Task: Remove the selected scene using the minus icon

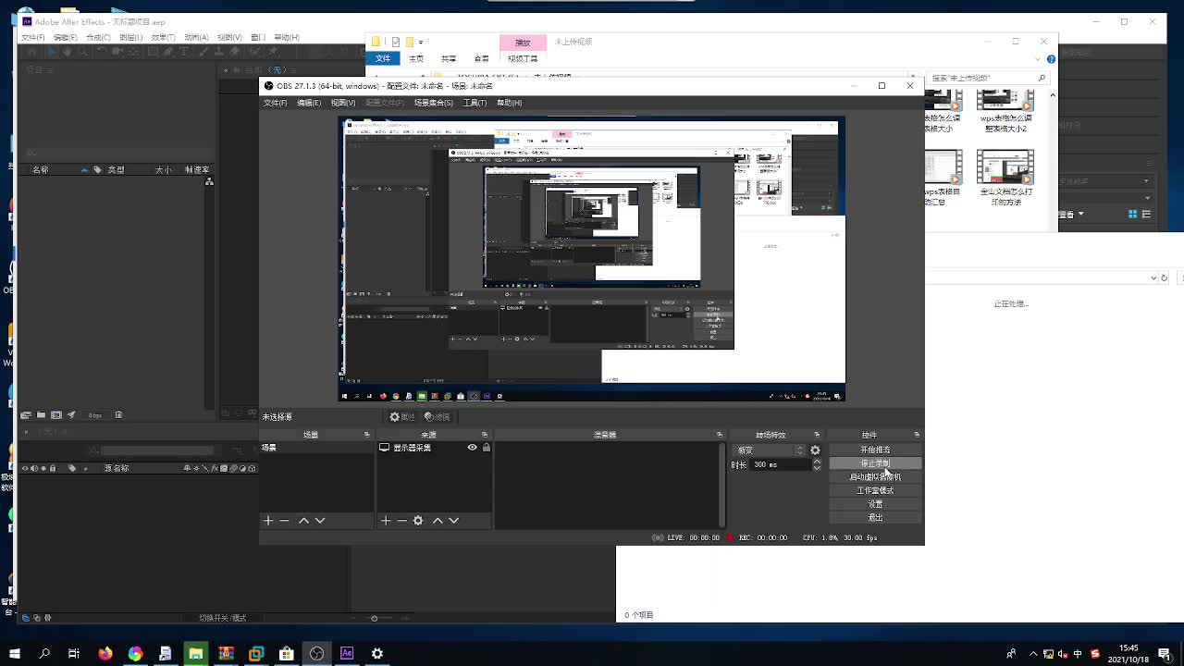Action: pyautogui.click(x=284, y=520)
